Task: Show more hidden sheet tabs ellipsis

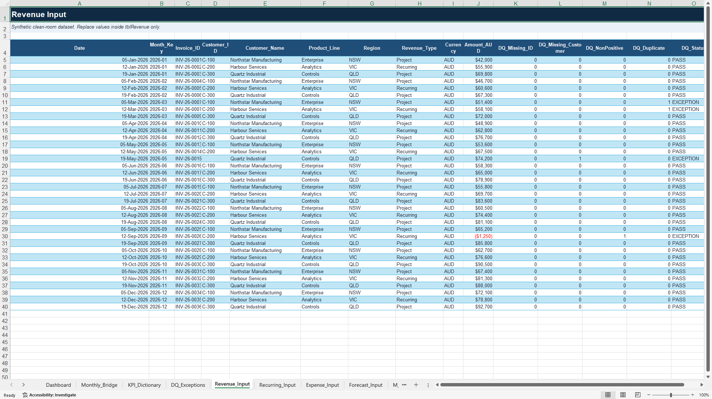Action: (x=404, y=385)
